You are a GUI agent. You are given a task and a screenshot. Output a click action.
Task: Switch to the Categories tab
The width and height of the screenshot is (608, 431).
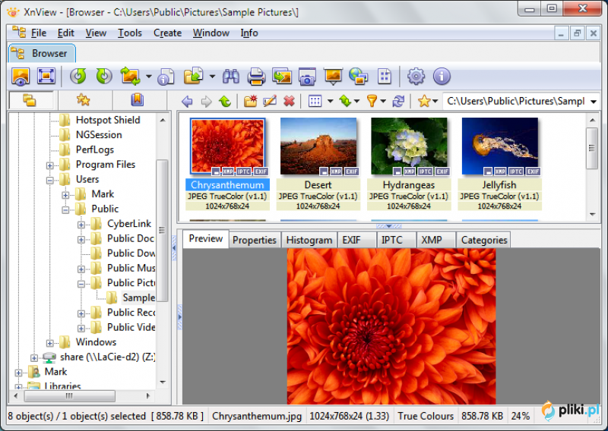[484, 240]
